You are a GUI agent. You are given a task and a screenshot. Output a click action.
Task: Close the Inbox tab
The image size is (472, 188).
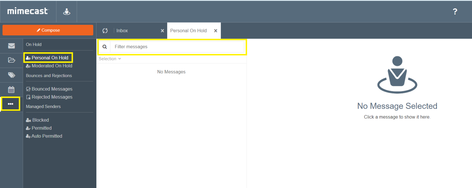click(x=162, y=31)
